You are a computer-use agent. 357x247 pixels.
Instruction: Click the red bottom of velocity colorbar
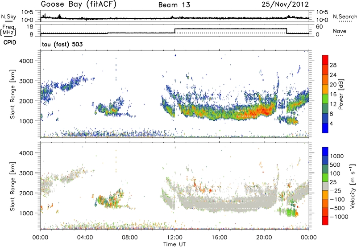coord(325,221)
